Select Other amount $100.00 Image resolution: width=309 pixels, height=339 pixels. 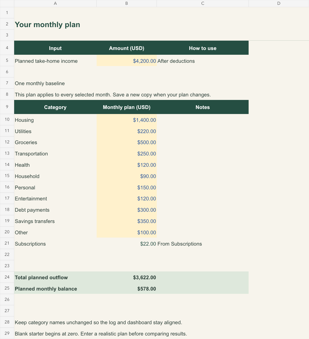pyautogui.click(x=127, y=232)
